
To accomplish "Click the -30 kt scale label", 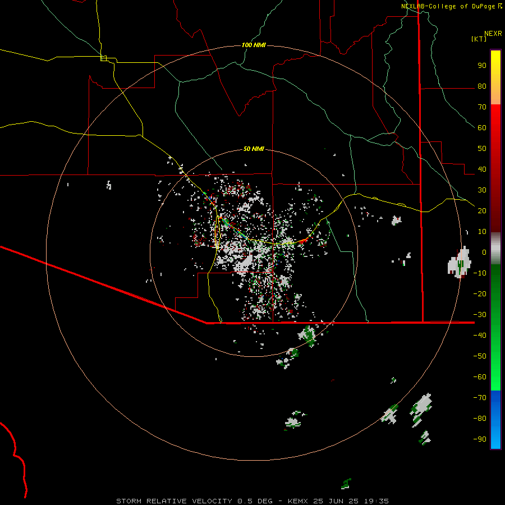I will point(480,315).
